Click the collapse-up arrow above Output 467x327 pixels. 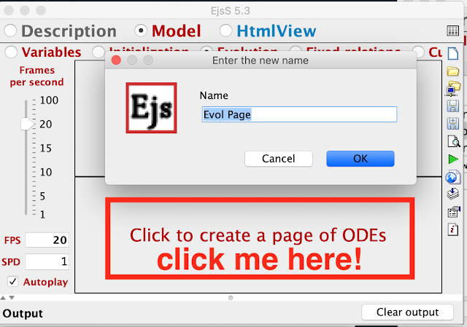pyautogui.click(x=3, y=298)
